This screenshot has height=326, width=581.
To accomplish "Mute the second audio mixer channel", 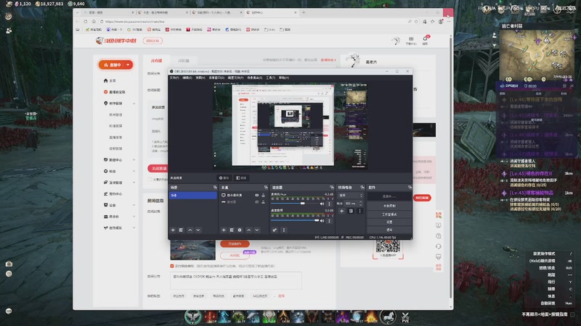I will coord(322,221).
